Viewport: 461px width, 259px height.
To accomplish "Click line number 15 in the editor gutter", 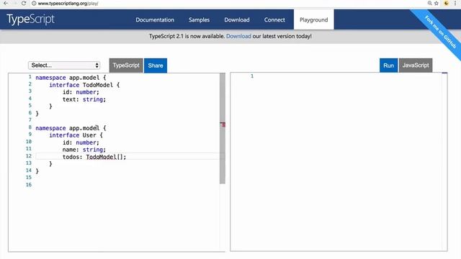I will 29,178.
